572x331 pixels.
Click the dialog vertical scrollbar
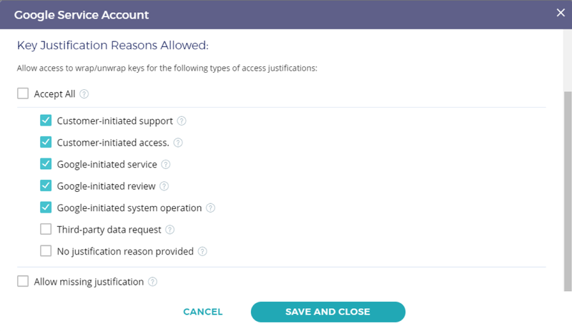pyautogui.click(x=568, y=191)
